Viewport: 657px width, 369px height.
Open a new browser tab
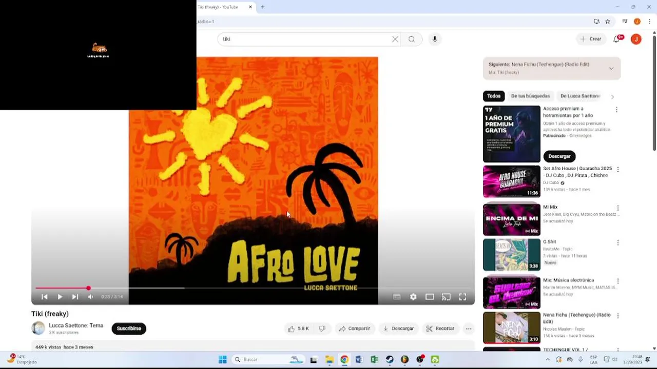(x=263, y=7)
